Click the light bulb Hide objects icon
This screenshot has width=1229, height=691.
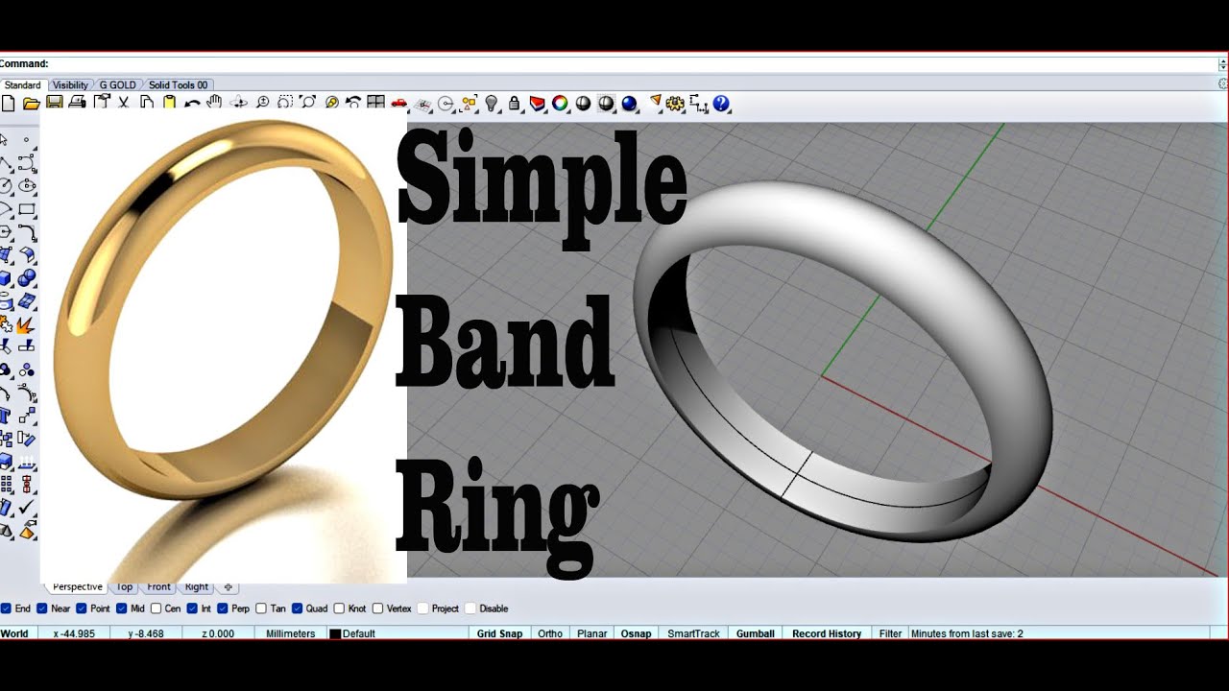[x=491, y=103]
